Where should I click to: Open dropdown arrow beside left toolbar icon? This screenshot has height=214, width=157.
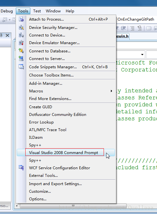pyautogui.click(x=10, y=20)
